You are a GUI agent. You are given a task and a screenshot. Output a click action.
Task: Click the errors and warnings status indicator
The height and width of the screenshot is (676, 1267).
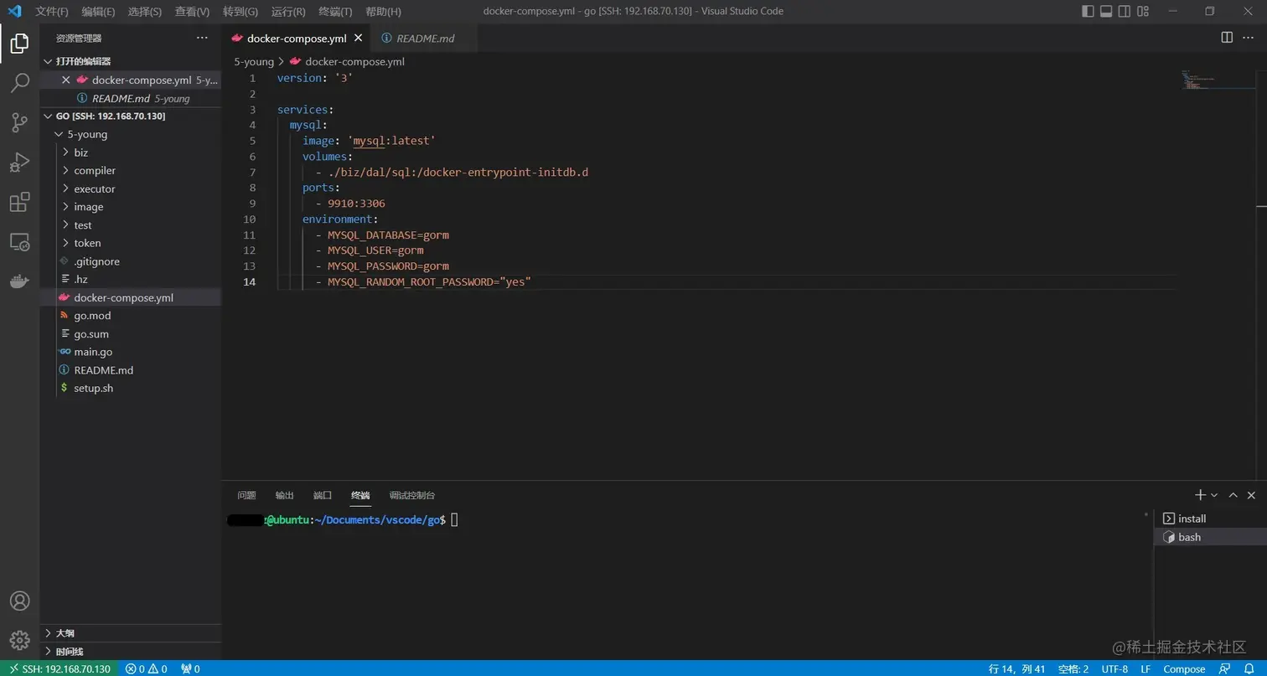(147, 668)
